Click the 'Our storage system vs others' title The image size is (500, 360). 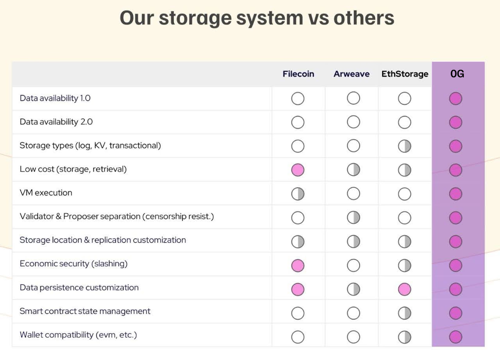click(x=257, y=18)
